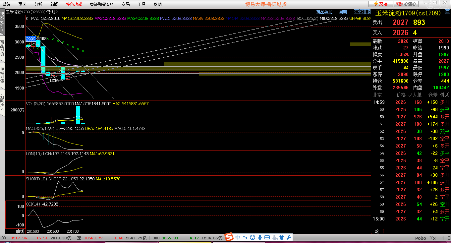
Task: Open the Sogou emoji smiley icon
Action: tap(253, 237)
